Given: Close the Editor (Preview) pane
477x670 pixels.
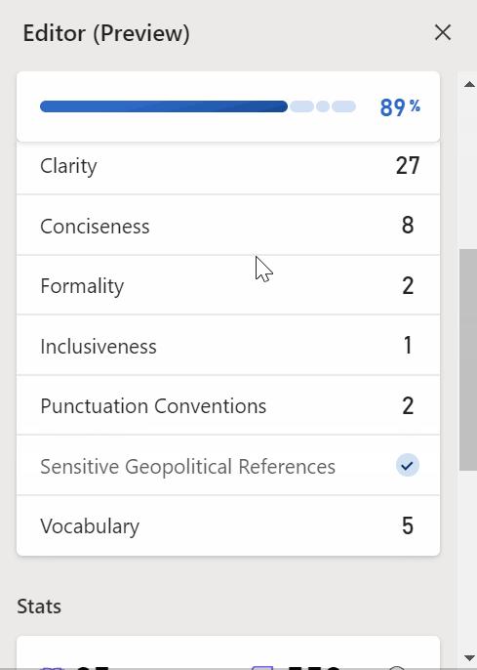Looking at the screenshot, I should click(x=443, y=32).
